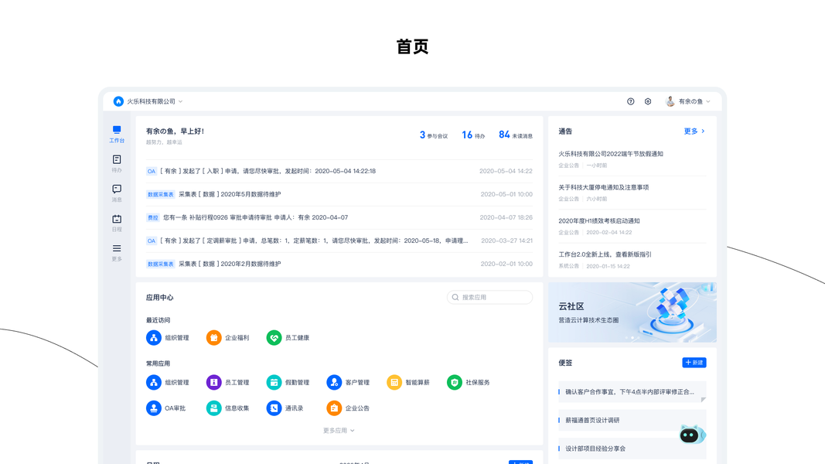Click the 费控 tag label
This screenshot has width=825, height=464.
tap(152, 217)
